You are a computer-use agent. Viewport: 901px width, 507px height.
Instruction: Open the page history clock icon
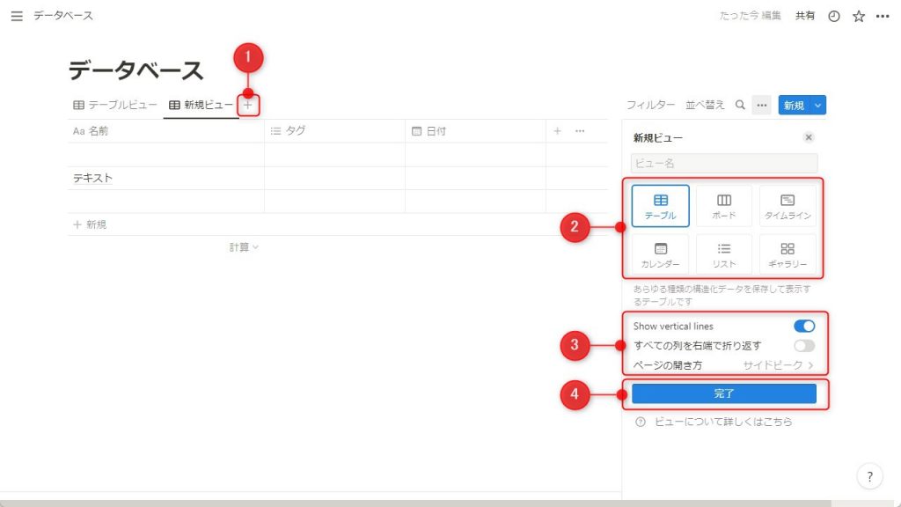[x=834, y=16]
